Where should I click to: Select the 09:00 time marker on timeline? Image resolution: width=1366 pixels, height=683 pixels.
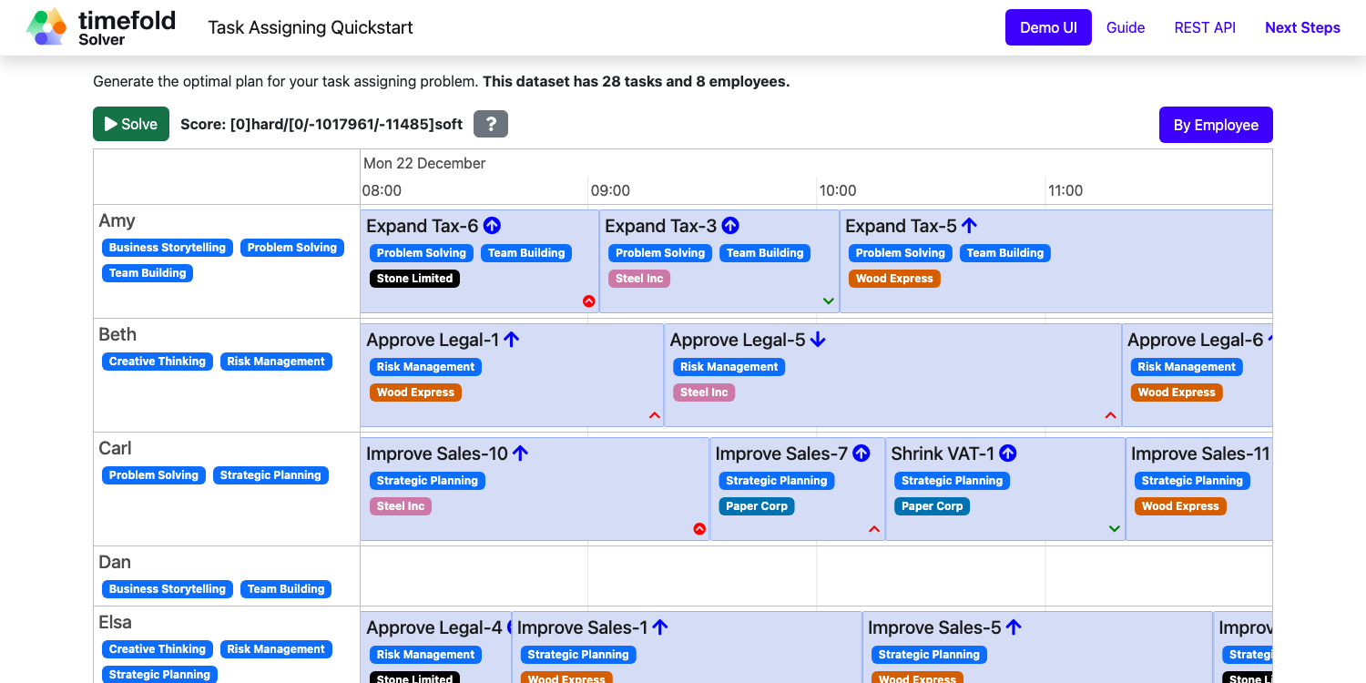point(610,191)
